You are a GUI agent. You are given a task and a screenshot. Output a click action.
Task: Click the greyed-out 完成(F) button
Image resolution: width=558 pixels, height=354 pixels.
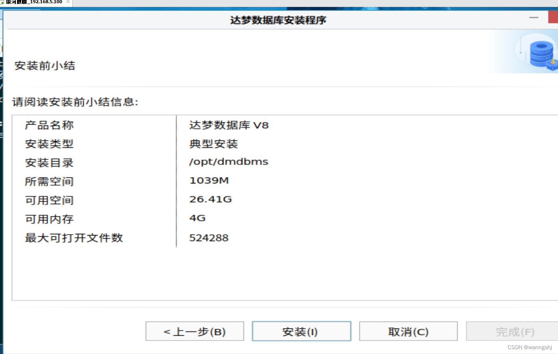click(513, 331)
